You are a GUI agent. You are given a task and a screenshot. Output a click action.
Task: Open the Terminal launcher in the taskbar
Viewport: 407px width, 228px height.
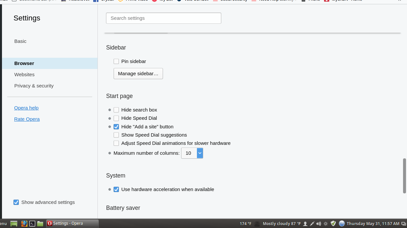[x=32, y=224]
